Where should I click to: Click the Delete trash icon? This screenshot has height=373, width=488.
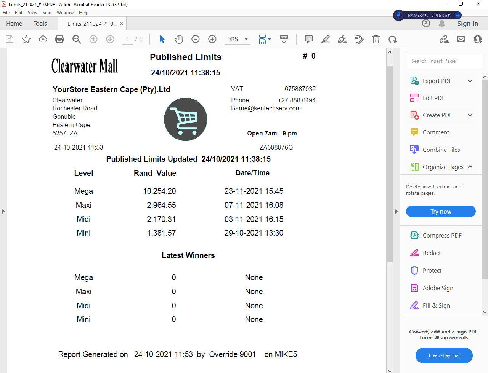pyautogui.click(x=376, y=39)
